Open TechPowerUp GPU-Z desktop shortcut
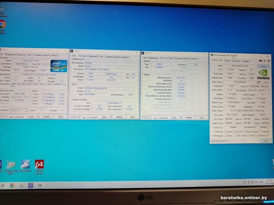This screenshot has width=274, height=205. pyautogui.click(x=11, y=167)
